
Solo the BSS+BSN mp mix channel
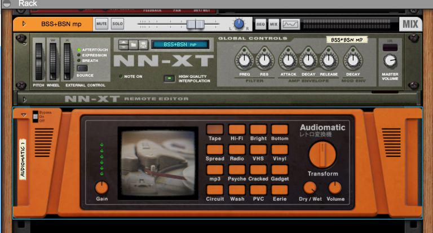[x=117, y=24]
